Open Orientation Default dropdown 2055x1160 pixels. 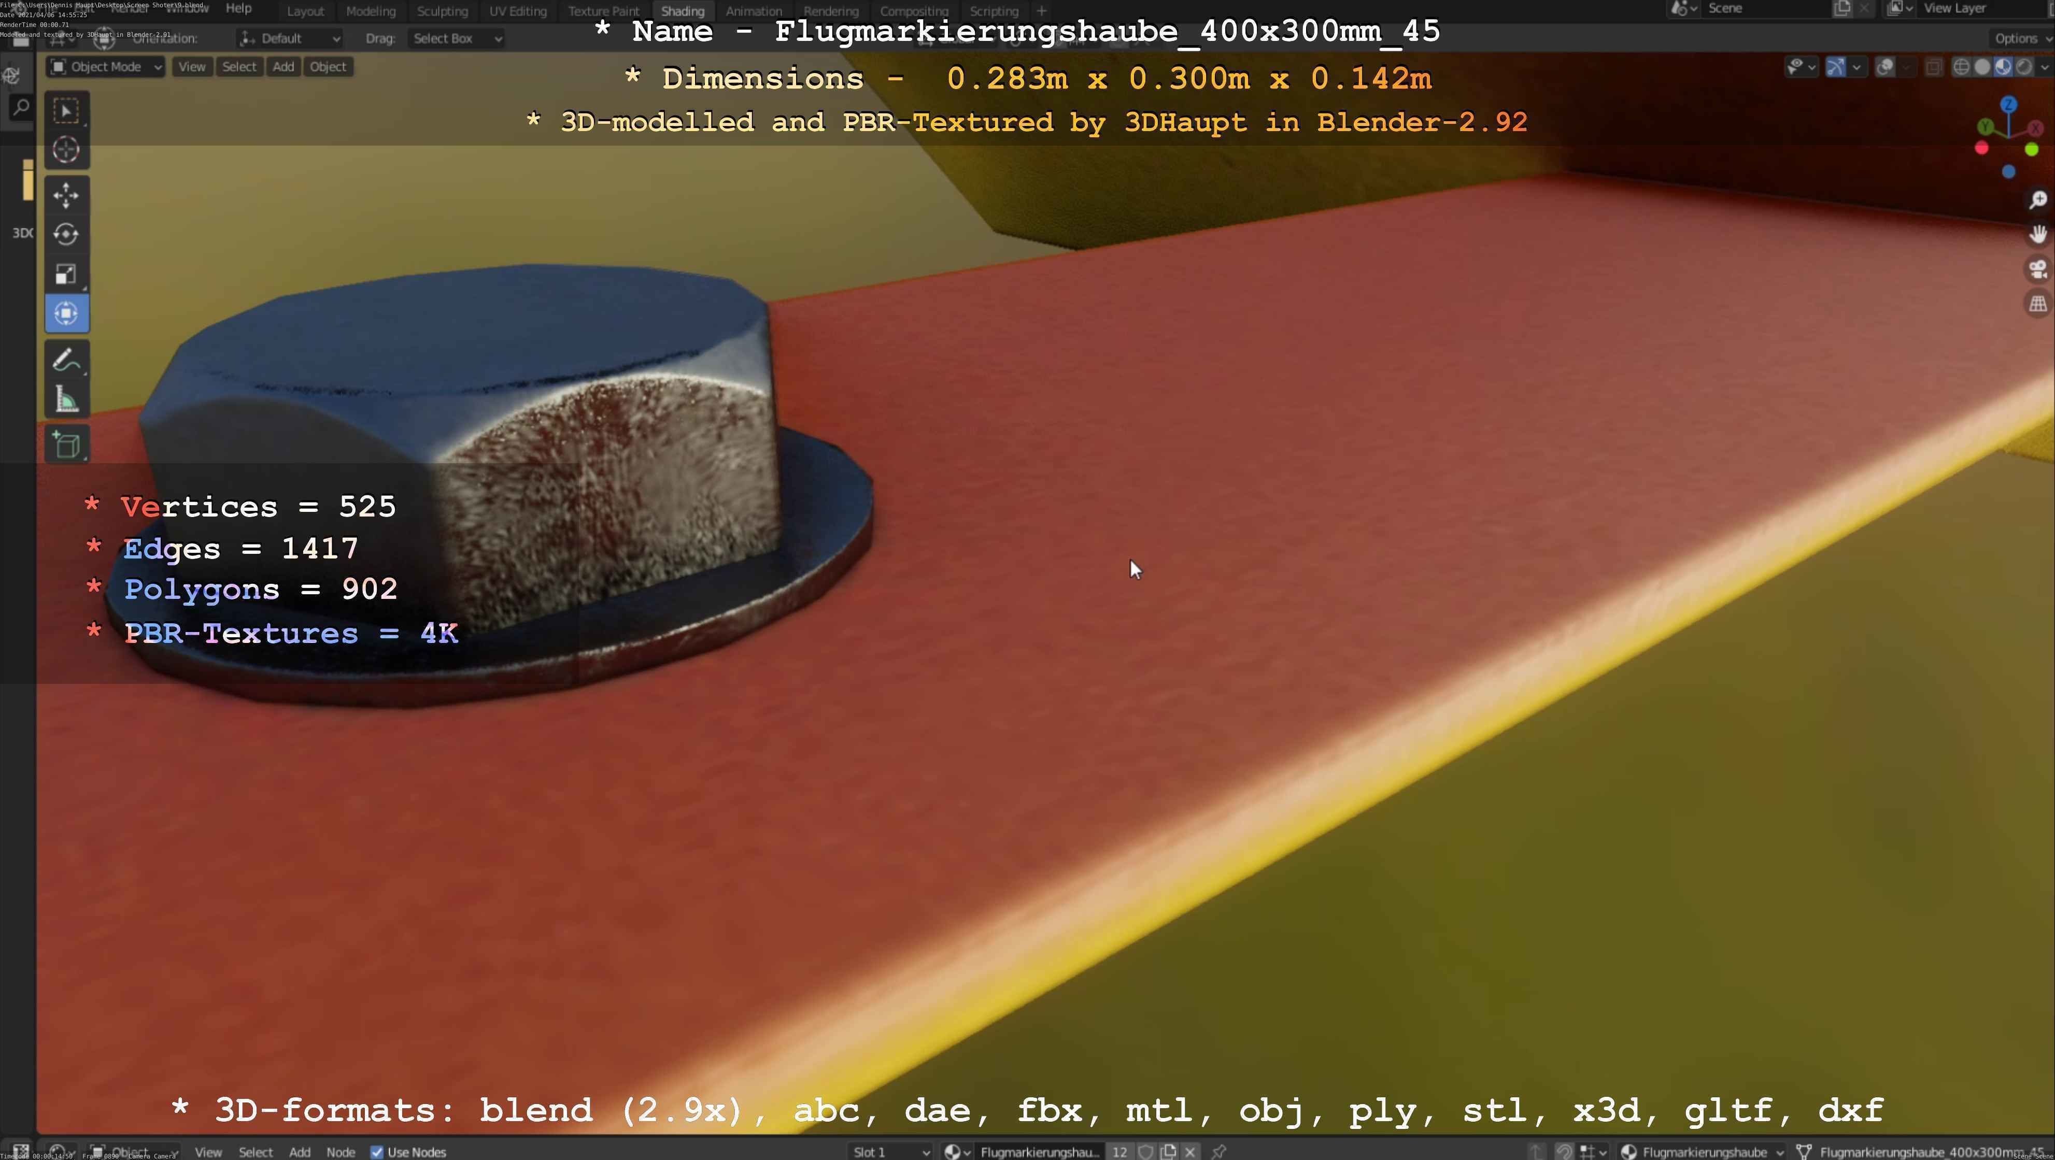point(290,38)
